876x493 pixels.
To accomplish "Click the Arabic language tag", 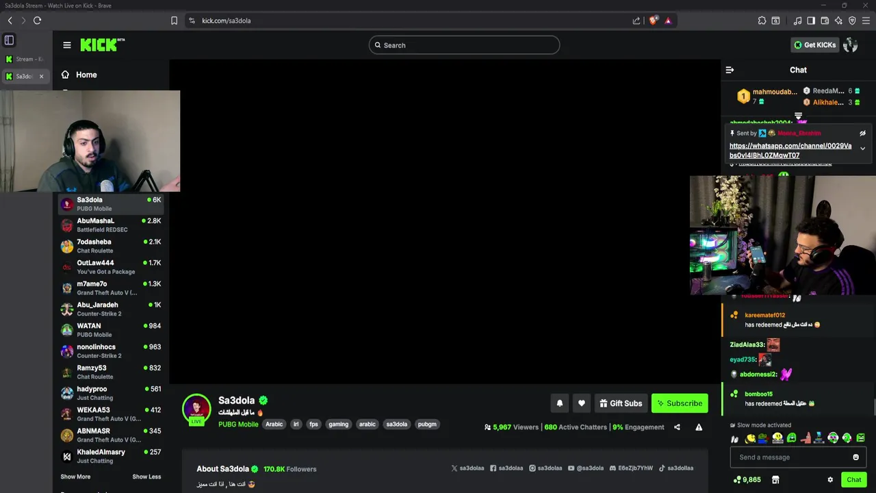I will [274, 425].
